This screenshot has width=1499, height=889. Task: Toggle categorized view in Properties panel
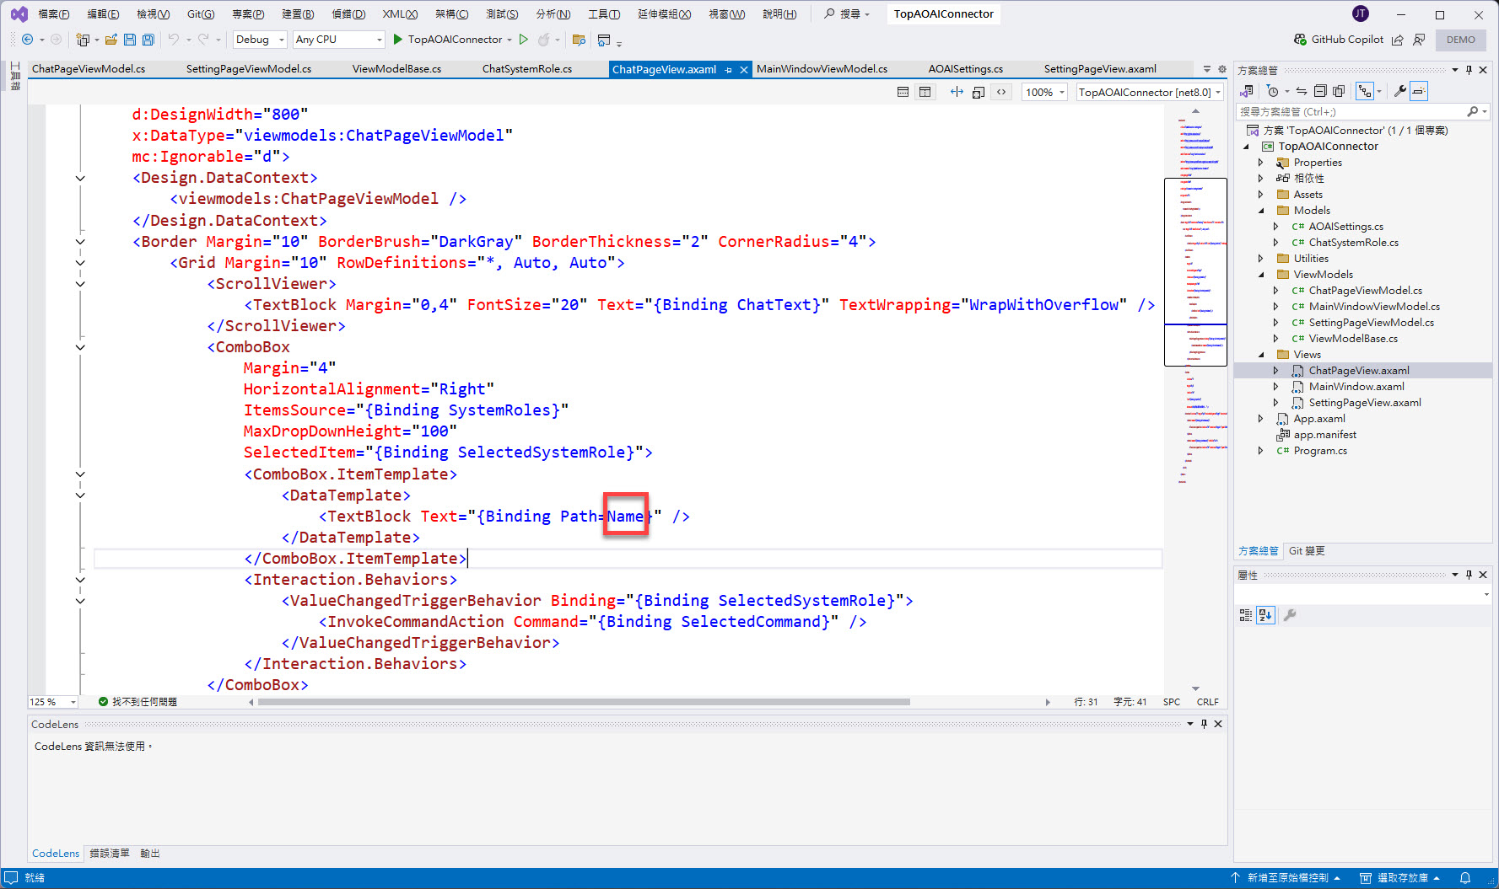1246,615
